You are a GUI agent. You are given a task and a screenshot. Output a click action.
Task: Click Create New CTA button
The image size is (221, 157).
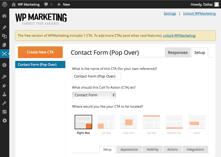point(40,52)
